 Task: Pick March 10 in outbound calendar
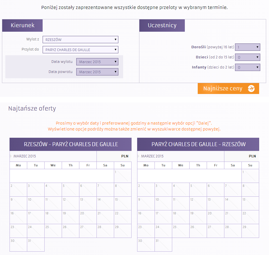(36, 203)
